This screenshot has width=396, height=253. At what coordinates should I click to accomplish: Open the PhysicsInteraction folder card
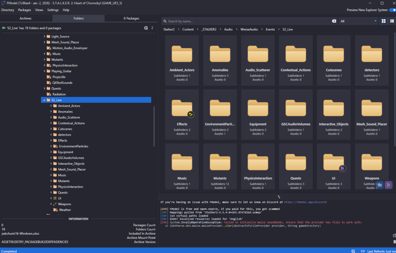pos(258,167)
